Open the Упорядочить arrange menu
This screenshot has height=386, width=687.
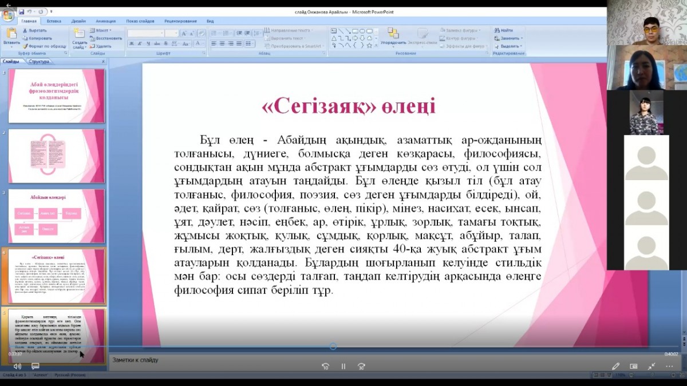click(x=393, y=38)
